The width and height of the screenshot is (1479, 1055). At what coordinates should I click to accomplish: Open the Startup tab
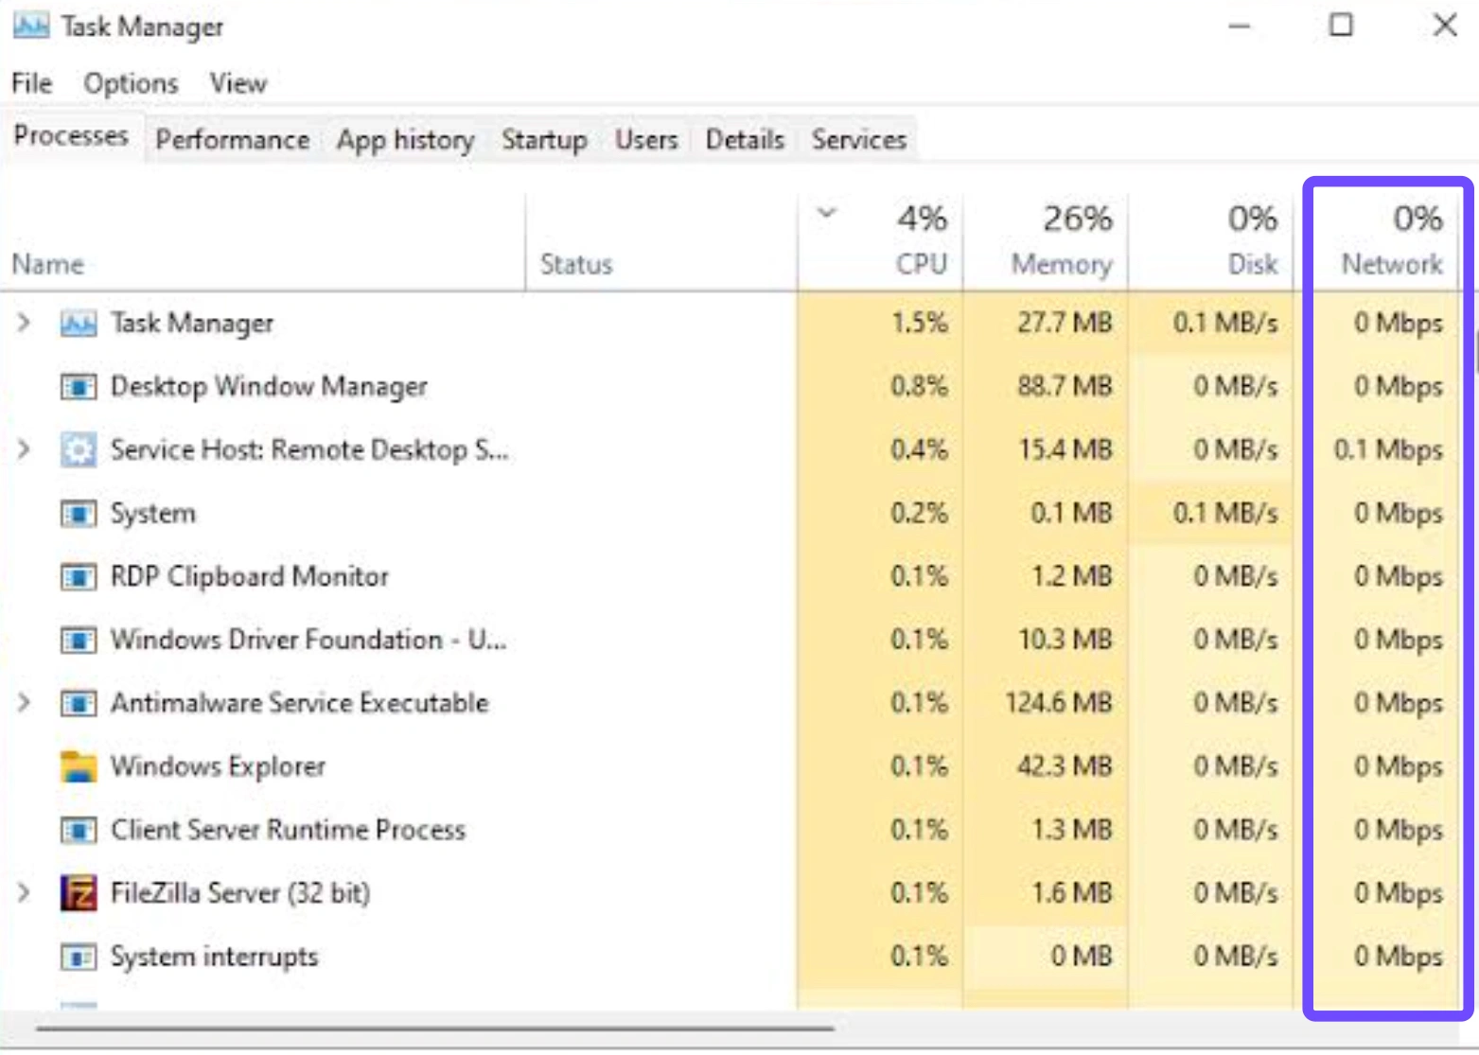544,140
